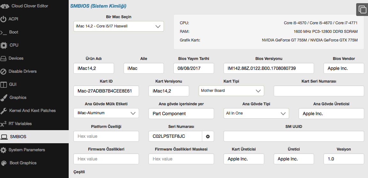This screenshot has height=178, width=368.
Task: Click the Disable Drivers prohibition icon
Action: point(4,71)
